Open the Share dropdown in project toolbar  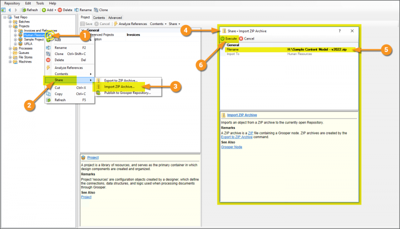pyautogui.click(x=174, y=23)
